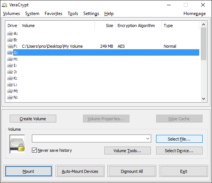Click into the volume path input field
The image size is (212, 183).
89,139
